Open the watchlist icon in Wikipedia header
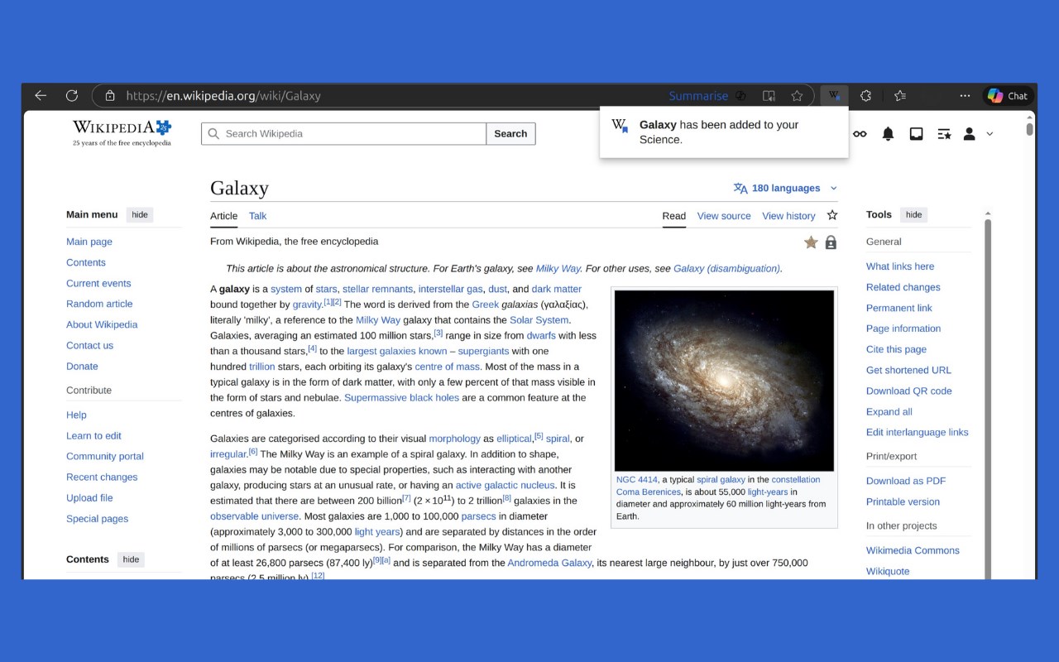Screen dimensions: 1059x662 point(944,134)
